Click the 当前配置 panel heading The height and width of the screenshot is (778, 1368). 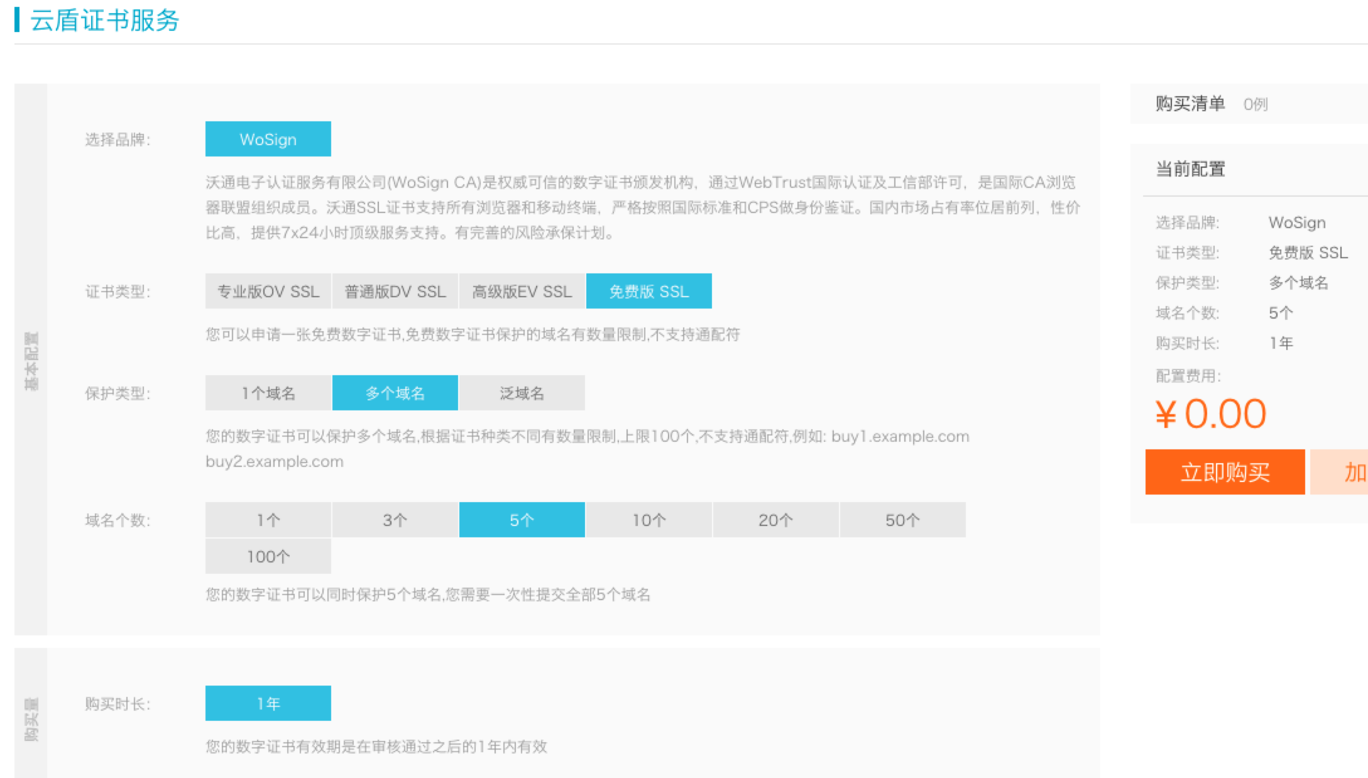[x=1190, y=169]
